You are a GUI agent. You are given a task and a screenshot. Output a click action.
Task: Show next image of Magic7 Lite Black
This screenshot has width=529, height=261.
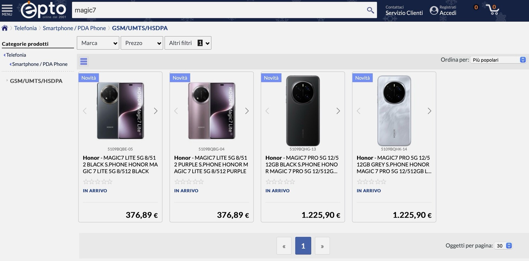(156, 111)
